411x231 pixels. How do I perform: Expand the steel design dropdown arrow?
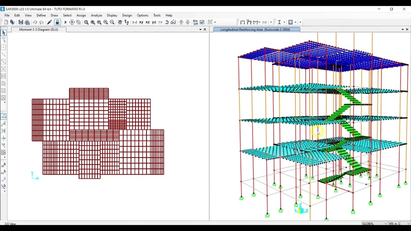[x=284, y=22]
